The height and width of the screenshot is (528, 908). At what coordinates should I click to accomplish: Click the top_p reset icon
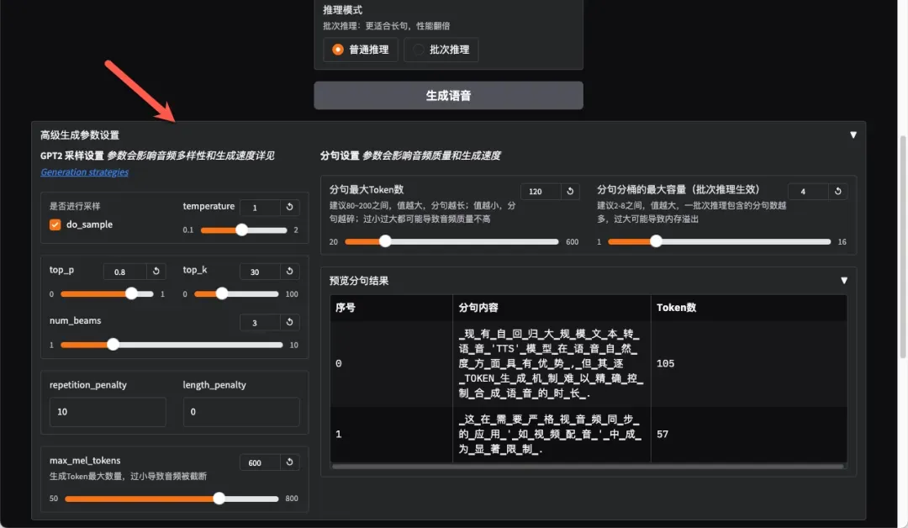pos(156,272)
